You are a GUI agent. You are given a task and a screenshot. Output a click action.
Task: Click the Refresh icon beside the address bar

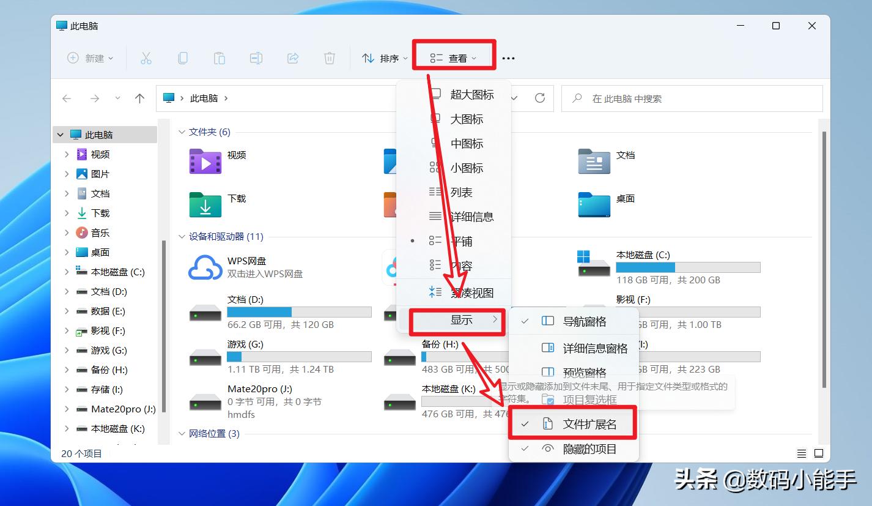click(x=541, y=98)
